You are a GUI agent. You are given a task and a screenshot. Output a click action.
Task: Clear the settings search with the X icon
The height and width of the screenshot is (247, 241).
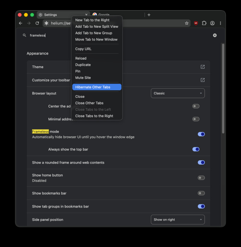(215, 35)
